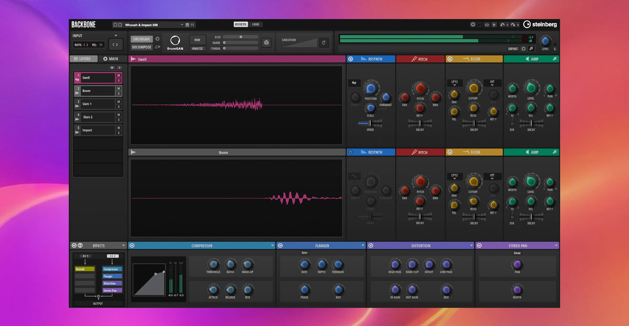Screen dimensions: 629x326
Task: Select the Reverb slot in FX 1
Action: click(x=85, y=269)
